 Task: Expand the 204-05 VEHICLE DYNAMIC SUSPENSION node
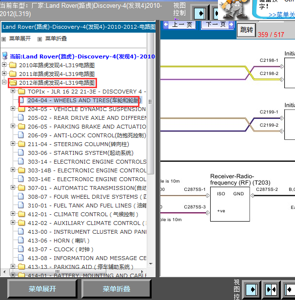tap(13, 109)
